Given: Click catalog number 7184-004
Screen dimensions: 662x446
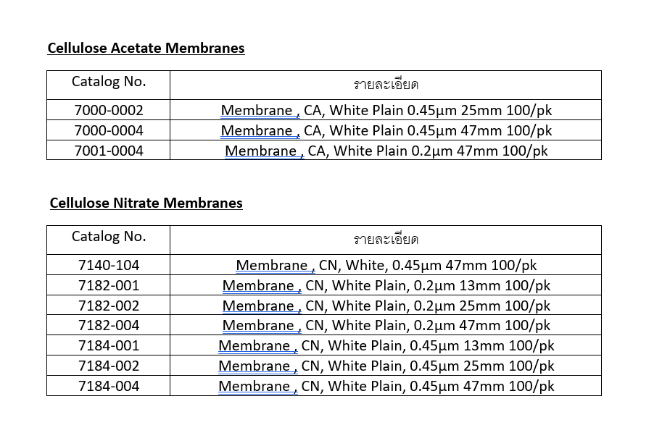Looking at the screenshot, I should [x=109, y=386].
